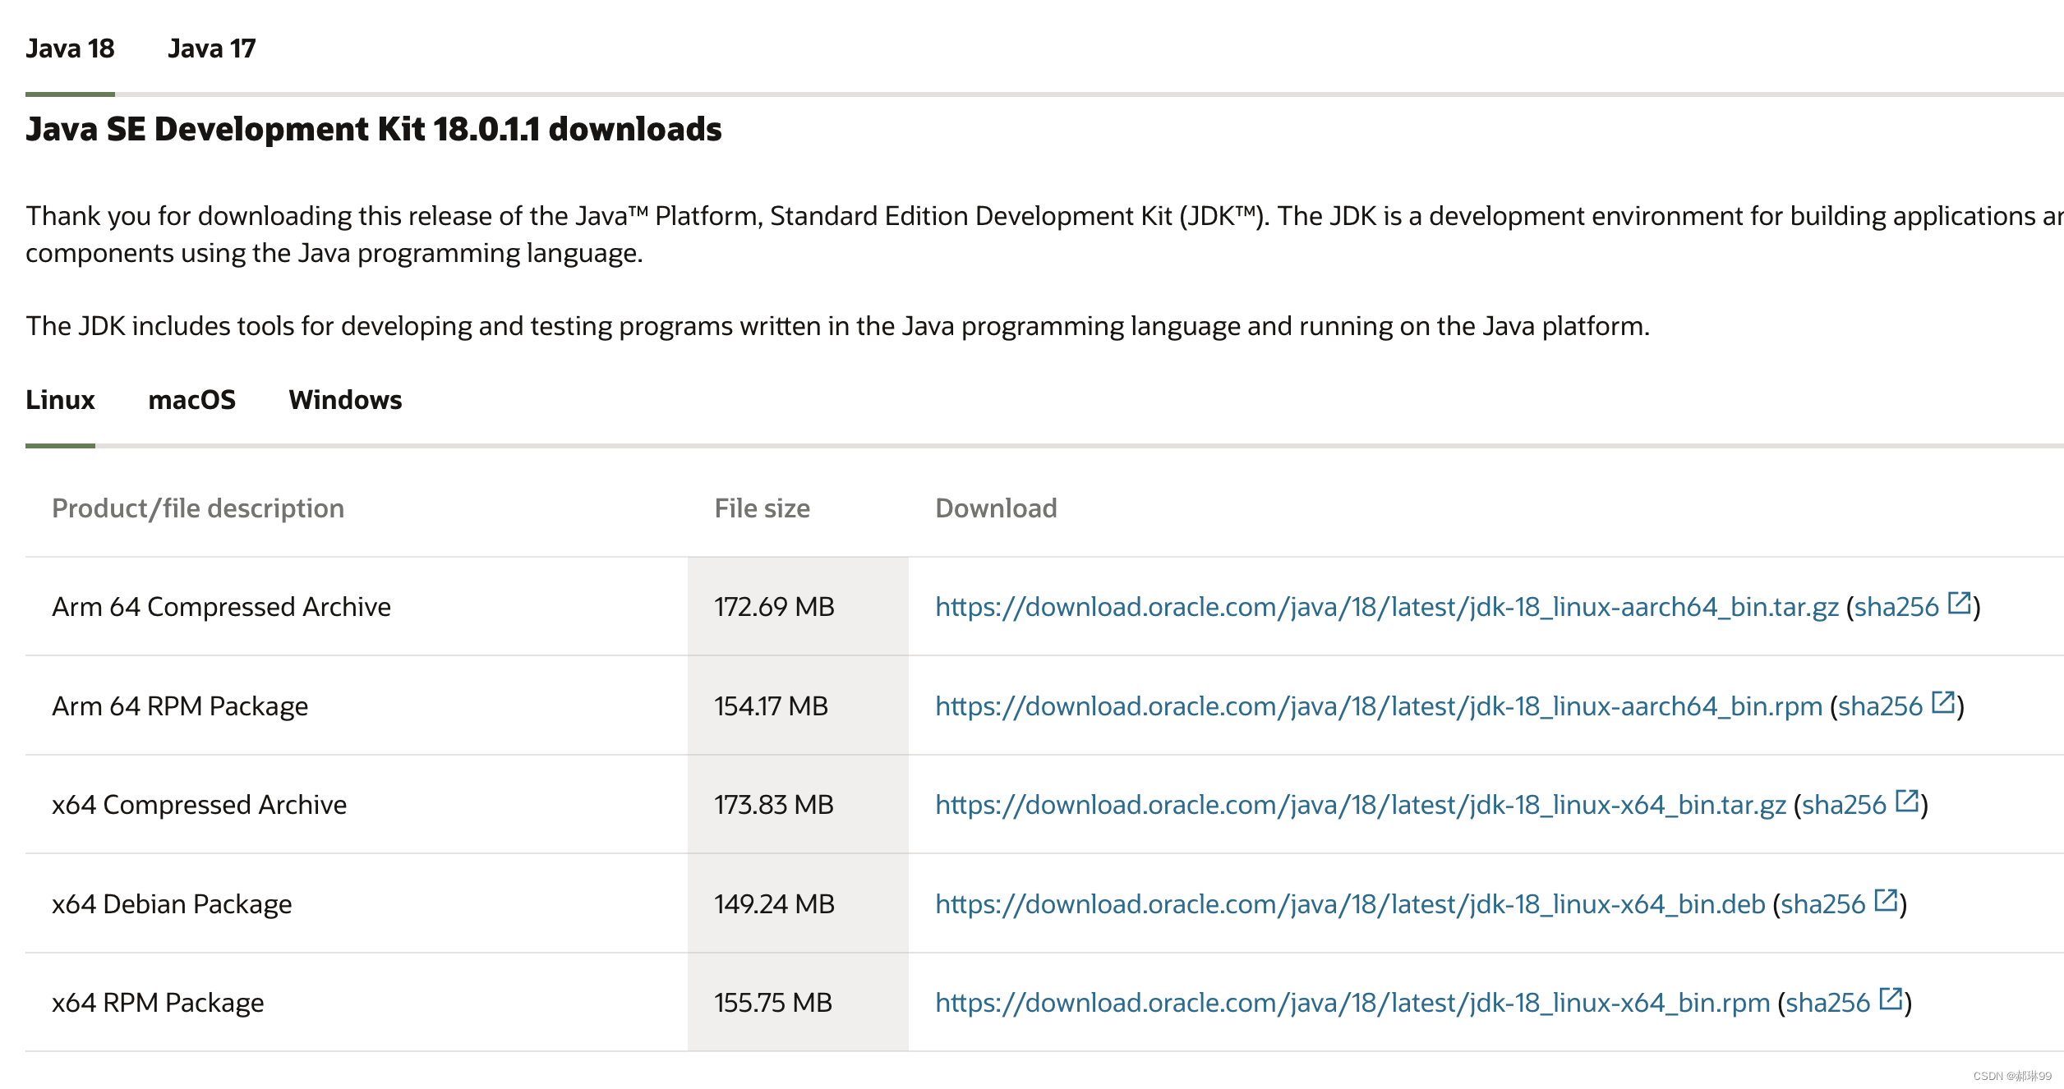Select the Windows platform tab
2064x1089 pixels.
coord(345,400)
